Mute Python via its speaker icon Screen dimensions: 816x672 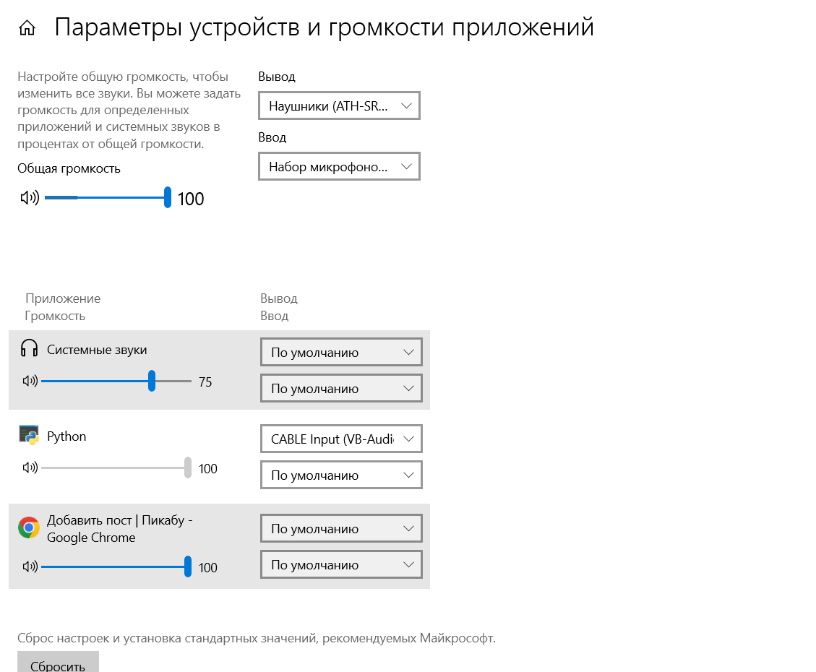coord(30,468)
